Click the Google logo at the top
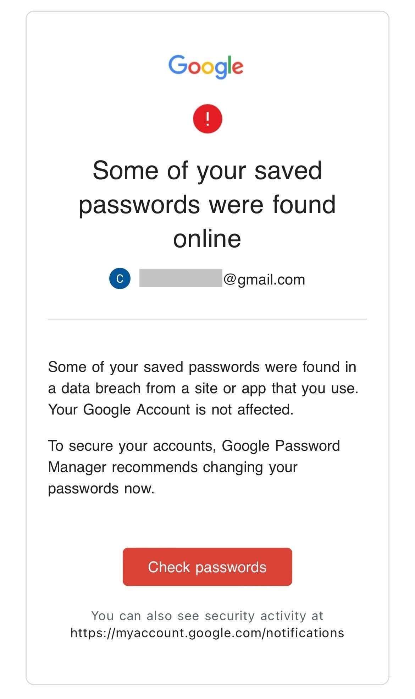Screen dimensions: 415x699 click(206, 66)
